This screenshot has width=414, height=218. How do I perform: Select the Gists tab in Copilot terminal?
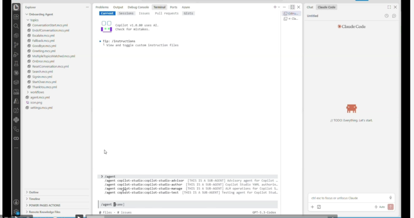[x=188, y=13]
